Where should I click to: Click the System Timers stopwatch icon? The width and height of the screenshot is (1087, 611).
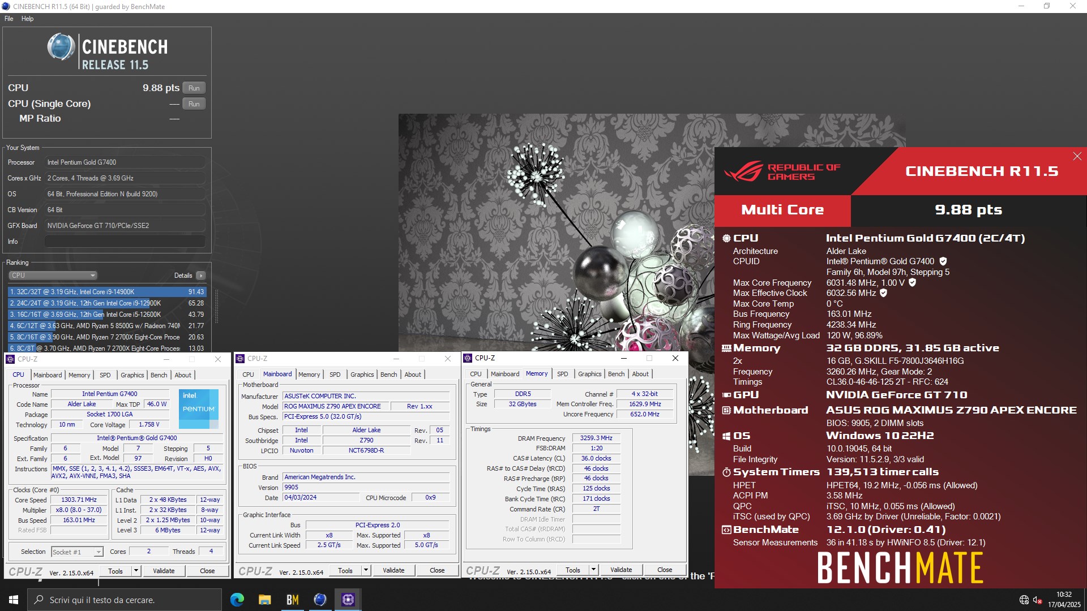click(726, 472)
